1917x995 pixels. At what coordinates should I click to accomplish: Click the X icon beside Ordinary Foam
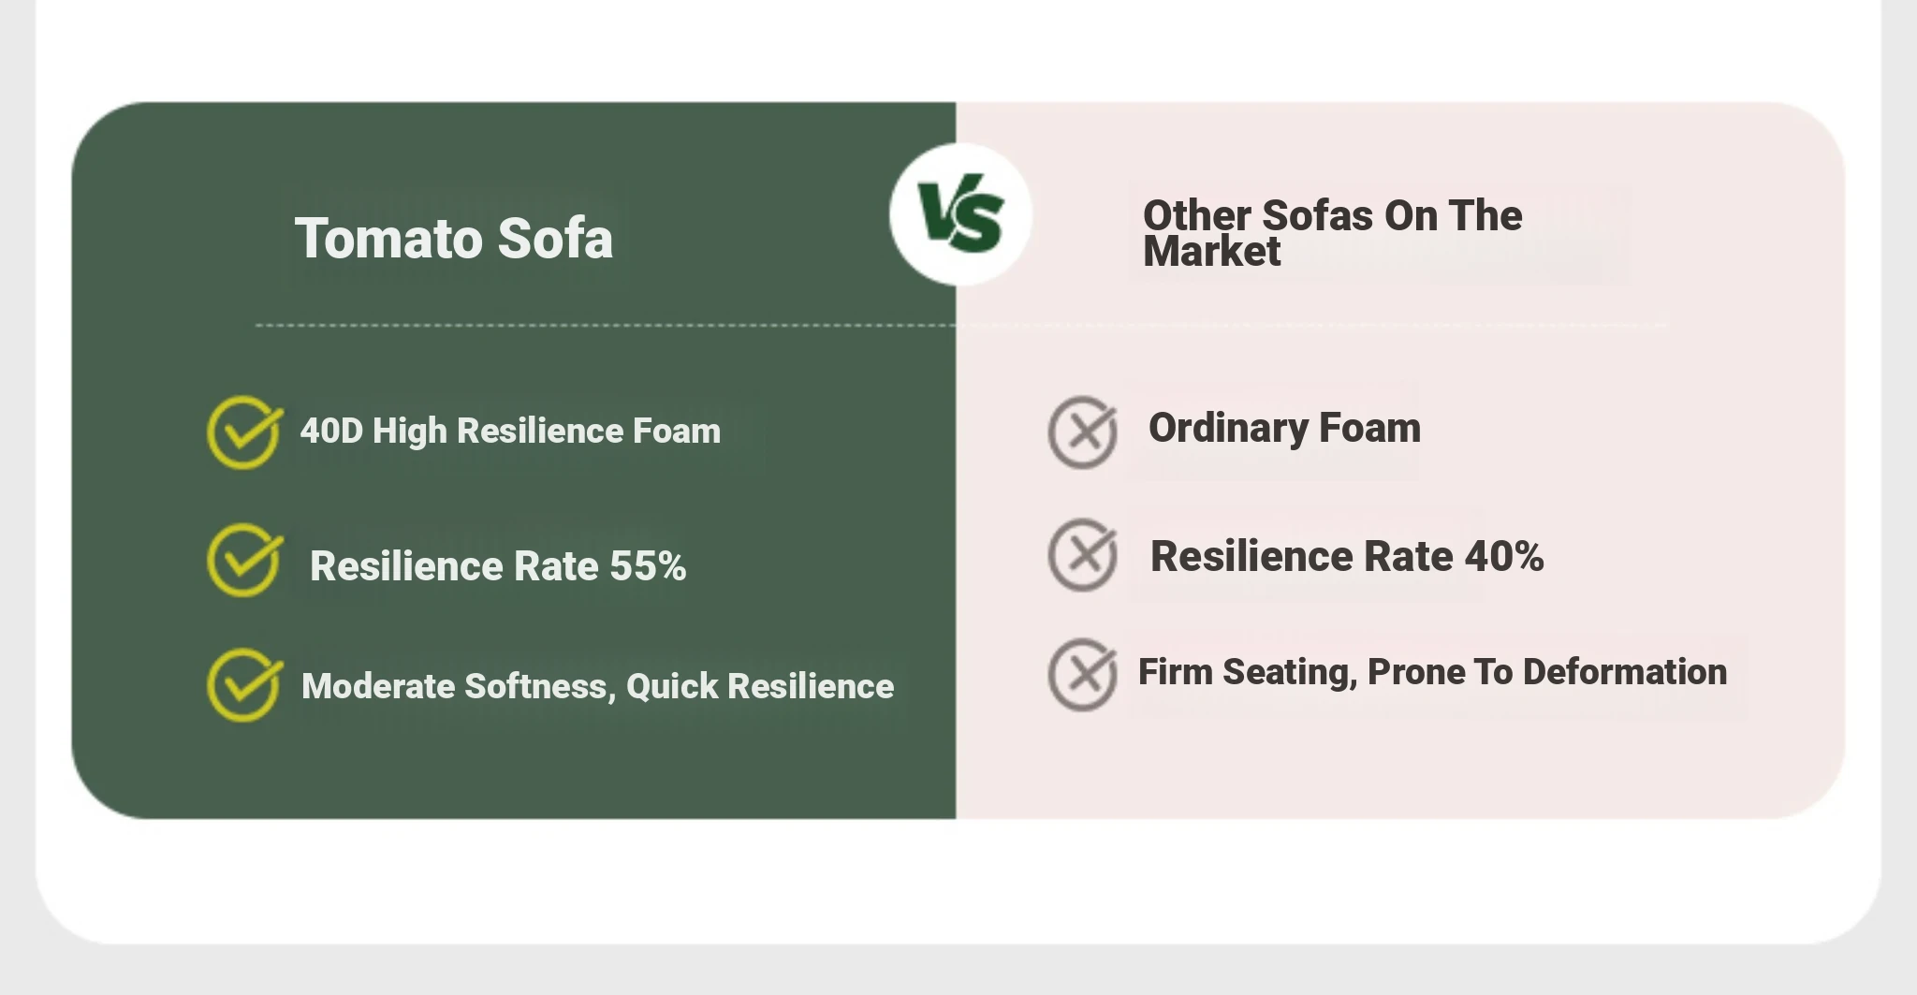[1082, 432]
